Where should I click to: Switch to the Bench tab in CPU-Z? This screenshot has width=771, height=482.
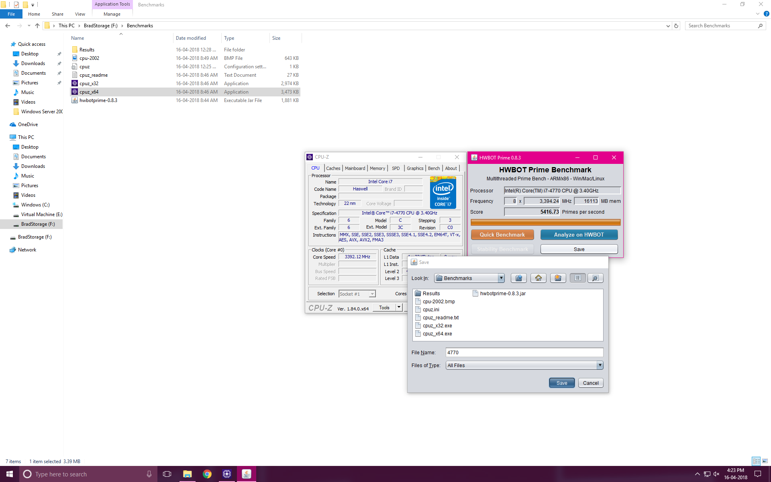434,168
